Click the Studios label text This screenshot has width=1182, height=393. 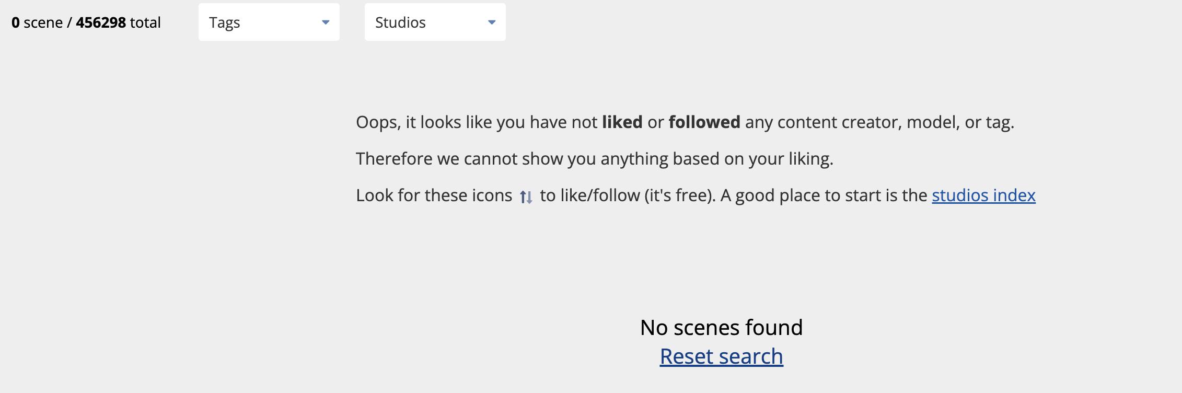click(x=400, y=22)
